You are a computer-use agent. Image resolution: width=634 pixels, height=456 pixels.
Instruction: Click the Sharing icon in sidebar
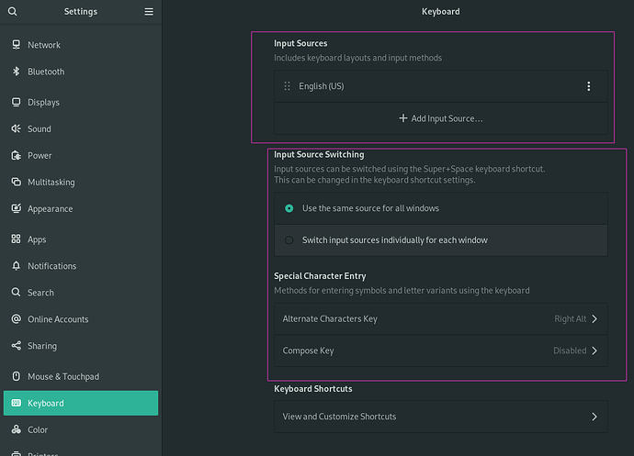click(16, 346)
